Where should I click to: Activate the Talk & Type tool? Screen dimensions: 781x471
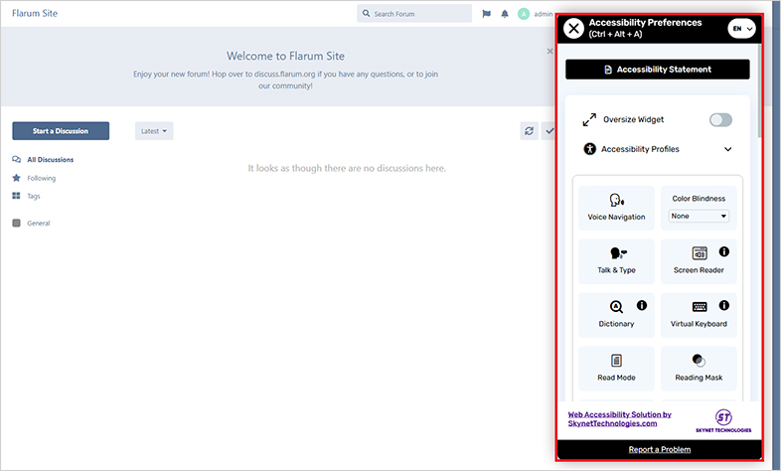tap(617, 261)
